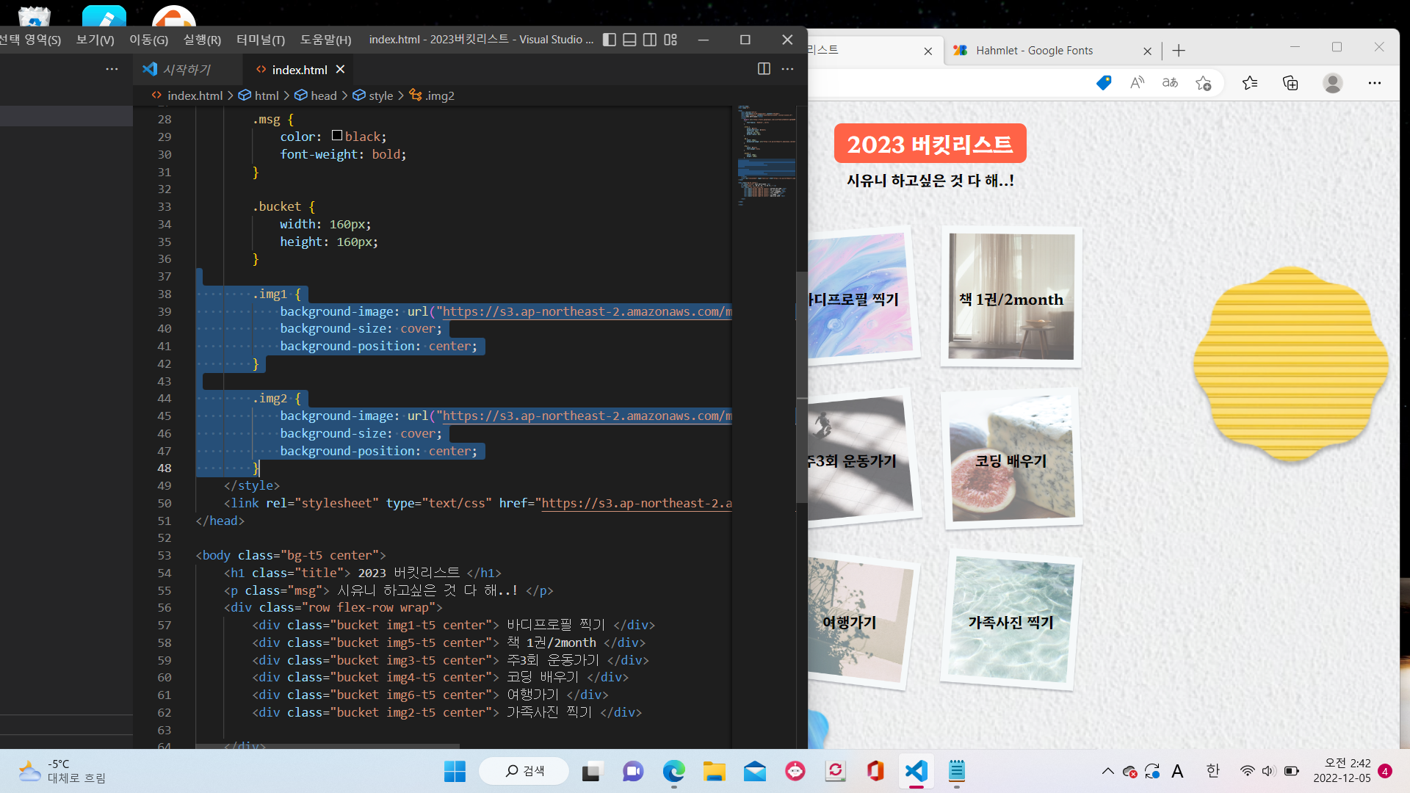Open the customize layout icon in VS Code
The width and height of the screenshot is (1410, 793).
click(x=670, y=40)
